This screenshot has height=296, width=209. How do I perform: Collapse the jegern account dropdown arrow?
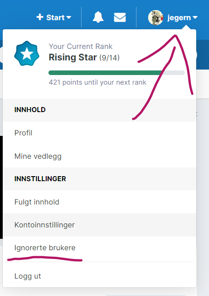[195, 17]
